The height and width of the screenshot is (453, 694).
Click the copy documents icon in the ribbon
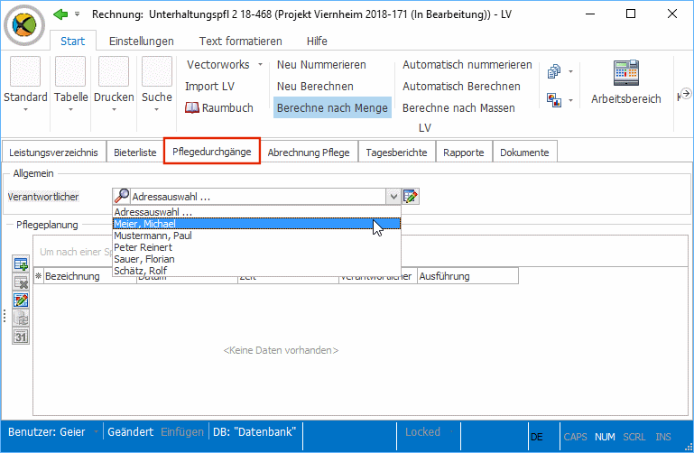(x=554, y=71)
